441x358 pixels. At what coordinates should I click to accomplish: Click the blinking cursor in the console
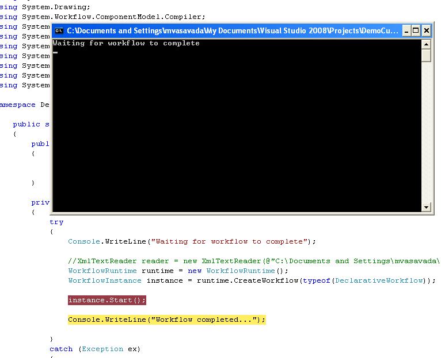55,52
